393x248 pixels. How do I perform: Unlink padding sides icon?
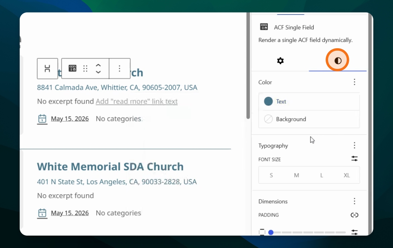(354, 215)
